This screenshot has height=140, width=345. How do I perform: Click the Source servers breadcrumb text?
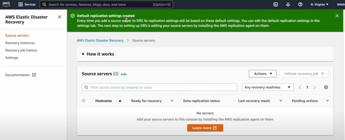point(144,41)
